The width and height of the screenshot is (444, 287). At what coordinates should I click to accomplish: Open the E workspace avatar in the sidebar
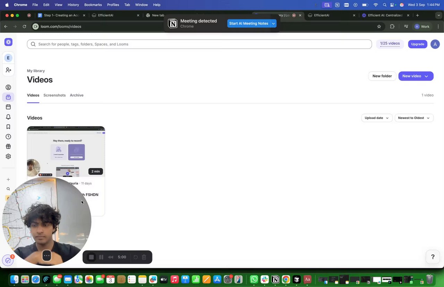tap(8, 58)
